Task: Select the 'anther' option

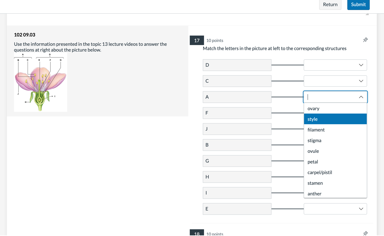Action: click(x=315, y=194)
